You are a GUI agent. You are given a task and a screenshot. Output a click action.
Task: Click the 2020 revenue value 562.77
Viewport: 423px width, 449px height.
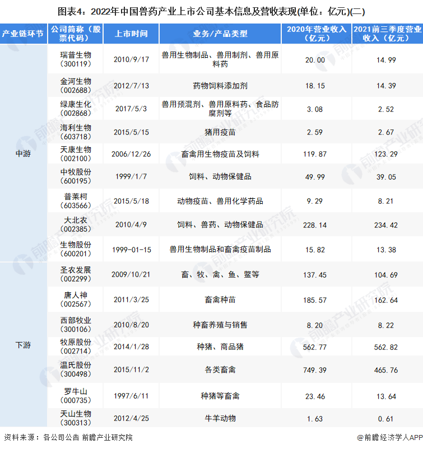(315, 347)
